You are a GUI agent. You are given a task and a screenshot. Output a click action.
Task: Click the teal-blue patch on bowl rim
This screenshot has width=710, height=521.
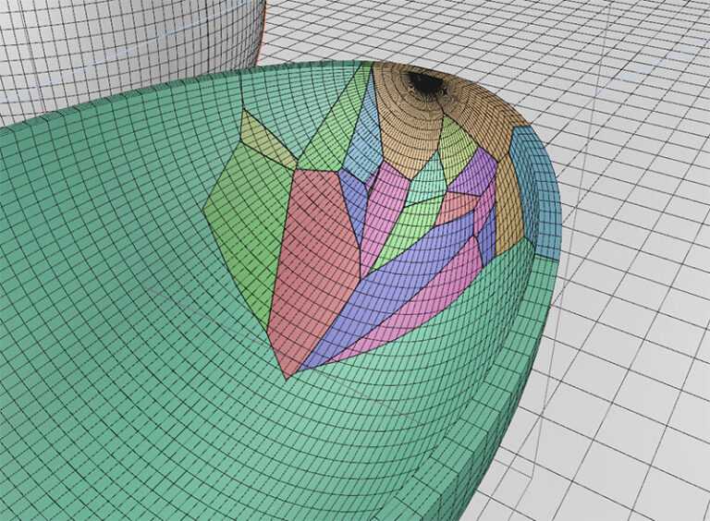(x=536, y=194)
